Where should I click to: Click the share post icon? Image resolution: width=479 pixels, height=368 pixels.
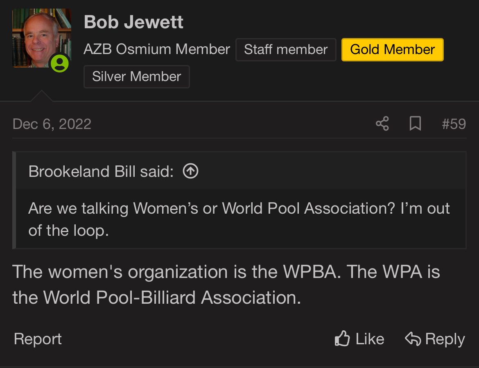[x=382, y=124]
